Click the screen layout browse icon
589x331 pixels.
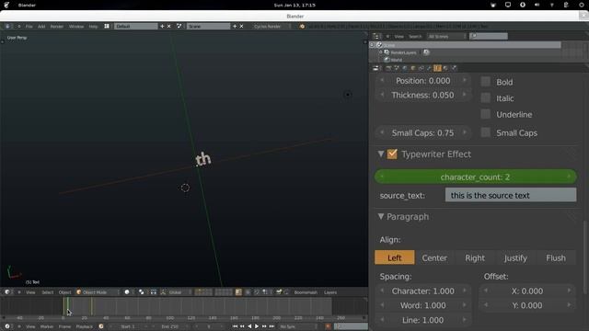pos(107,27)
